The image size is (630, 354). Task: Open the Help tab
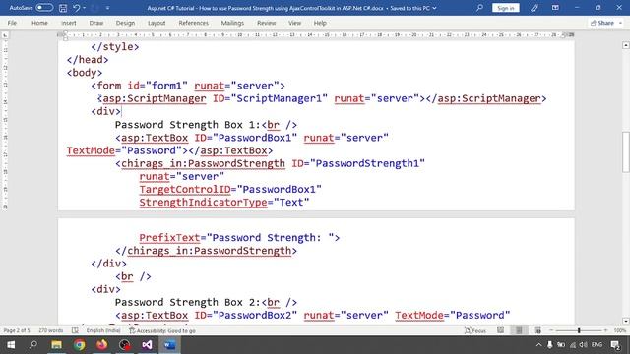tap(320, 23)
